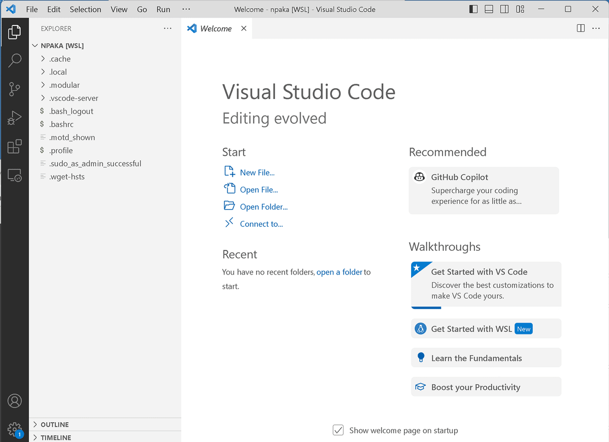Open the Manage settings gear
This screenshot has height=442, width=609.
(15, 429)
